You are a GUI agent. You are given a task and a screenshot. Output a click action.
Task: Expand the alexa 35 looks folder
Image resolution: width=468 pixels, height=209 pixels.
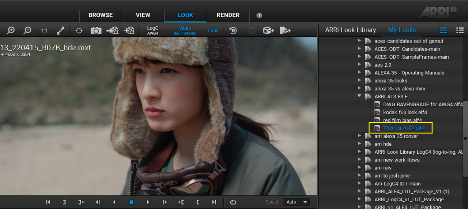(x=359, y=81)
